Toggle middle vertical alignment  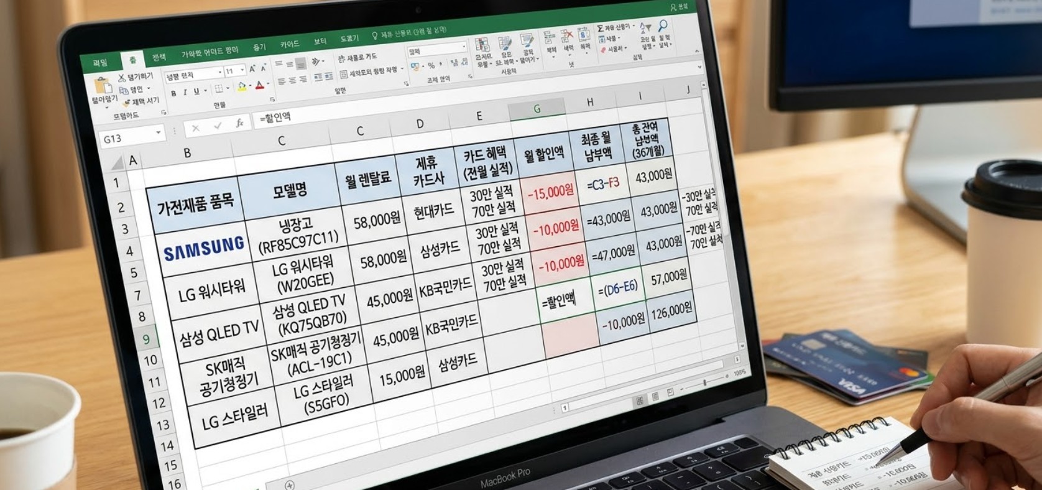290,64
